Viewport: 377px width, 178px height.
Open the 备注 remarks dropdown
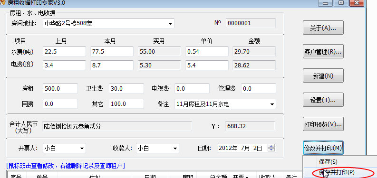pyautogui.click(x=272, y=104)
